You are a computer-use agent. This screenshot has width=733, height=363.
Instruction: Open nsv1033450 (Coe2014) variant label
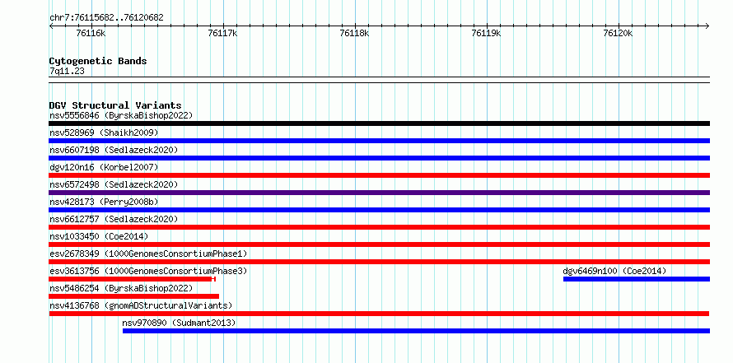tap(99, 236)
